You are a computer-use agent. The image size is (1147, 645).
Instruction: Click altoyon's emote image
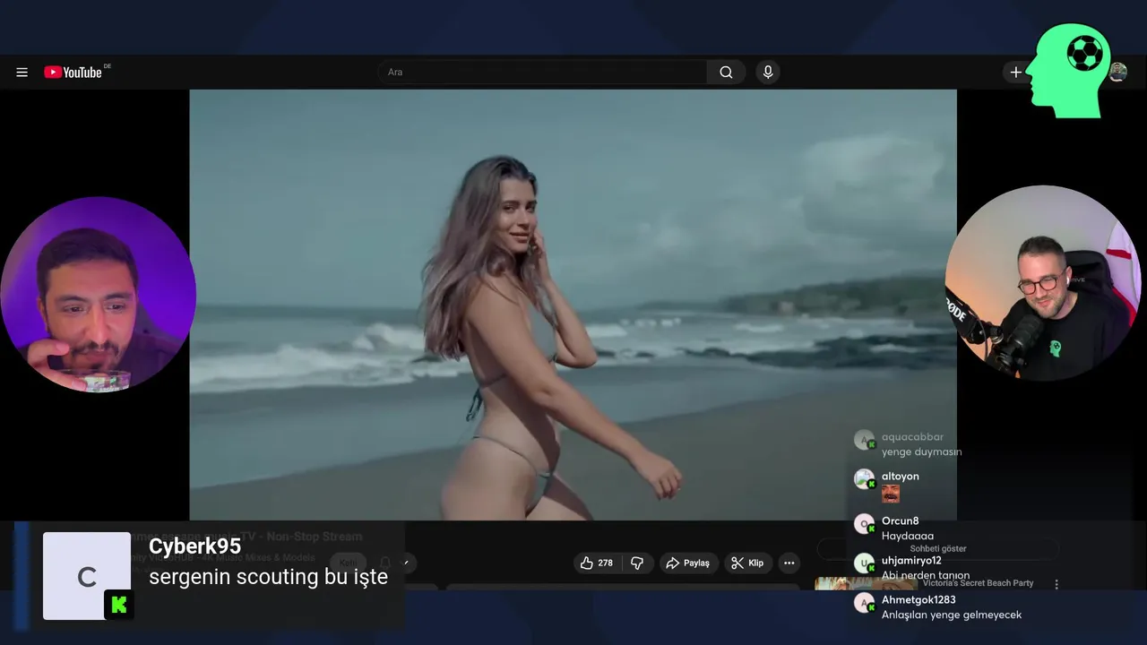click(890, 493)
